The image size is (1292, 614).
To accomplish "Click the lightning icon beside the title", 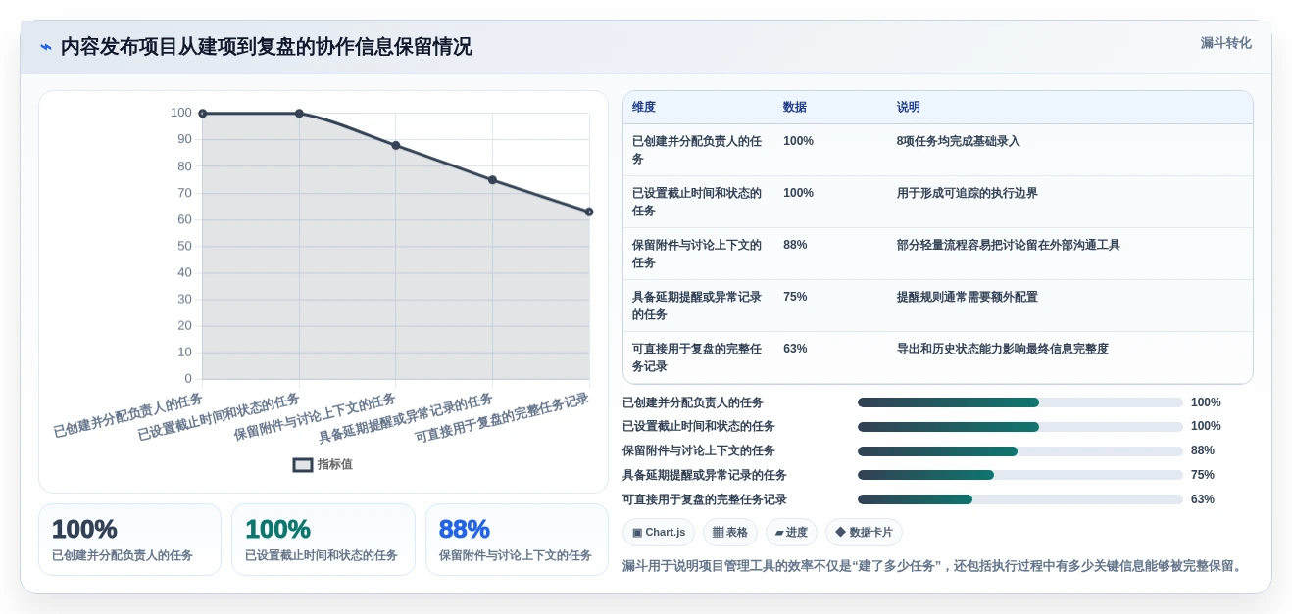I will point(45,47).
